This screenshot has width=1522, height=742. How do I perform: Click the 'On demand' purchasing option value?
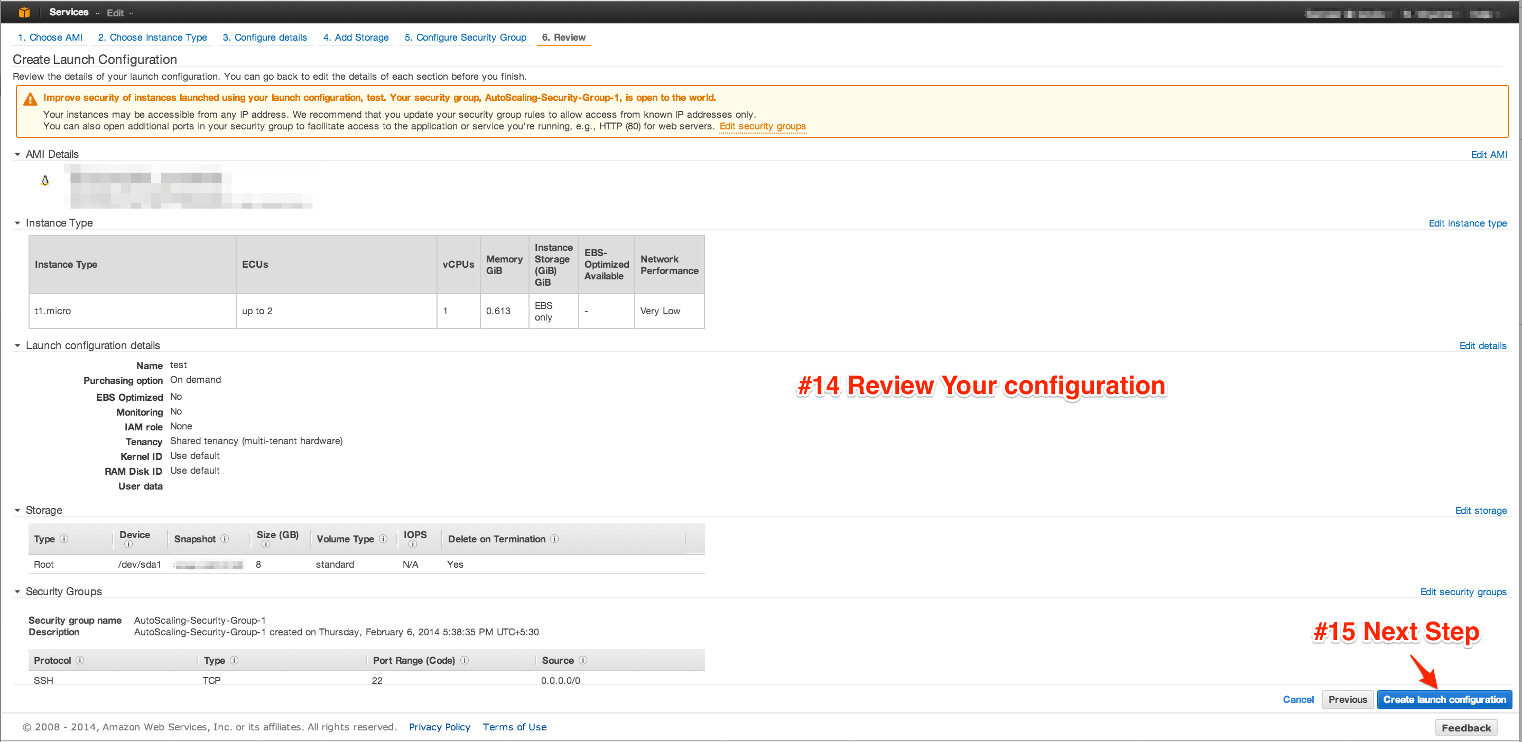point(196,380)
